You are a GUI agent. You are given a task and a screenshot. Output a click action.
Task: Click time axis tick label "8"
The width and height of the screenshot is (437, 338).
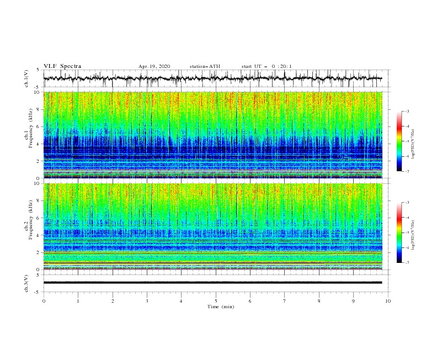(x=319, y=301)
